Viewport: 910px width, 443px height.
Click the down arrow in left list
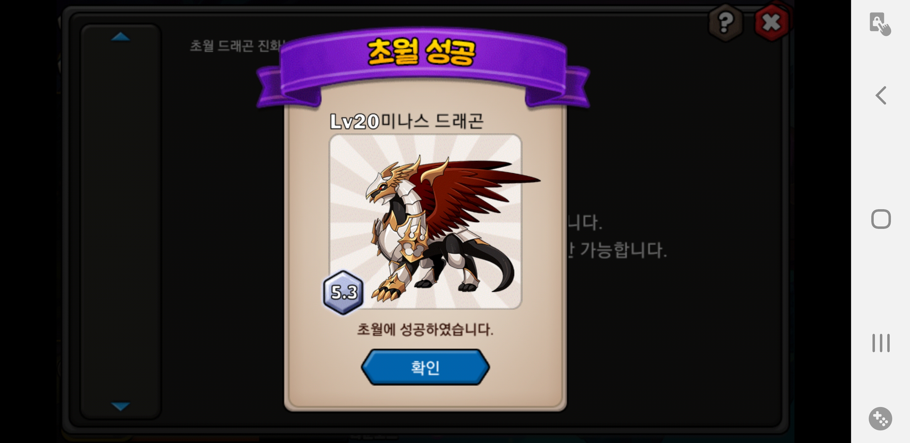121,406
